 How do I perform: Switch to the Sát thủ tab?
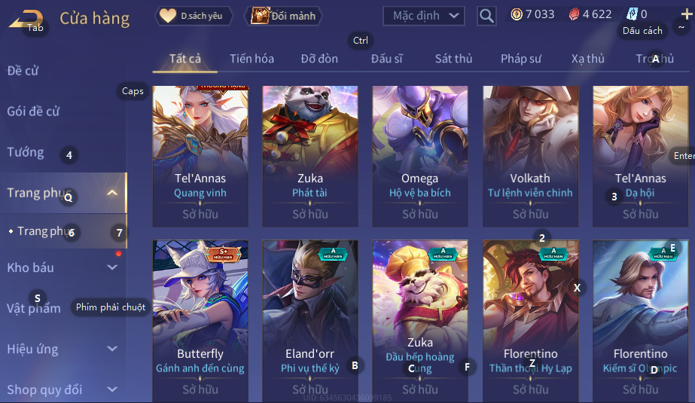click(453, 59)
